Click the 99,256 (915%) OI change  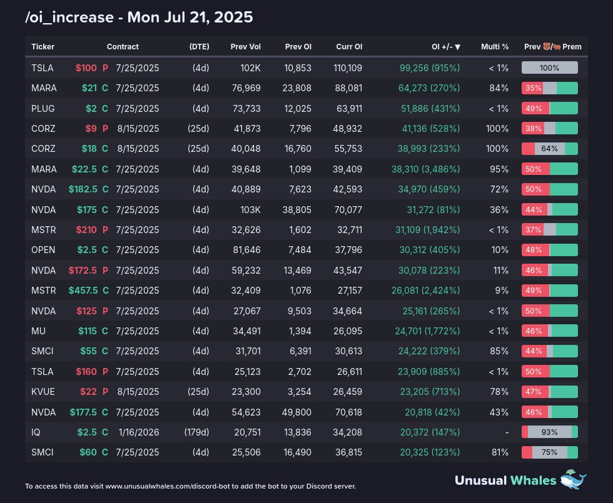(x=430, y=67)
